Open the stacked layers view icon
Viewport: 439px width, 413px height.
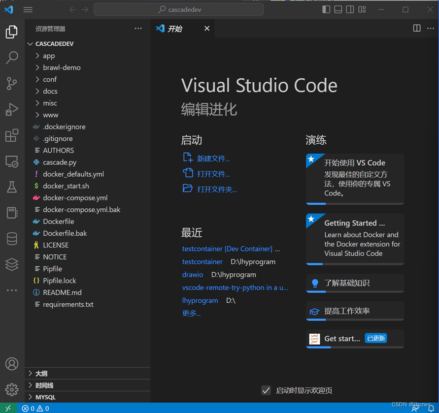click(12, 264)
